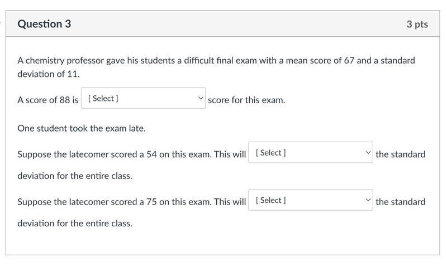The image size is (447, 267).
Task: Click the "Question 3" heading
Action: click(44, 24)
